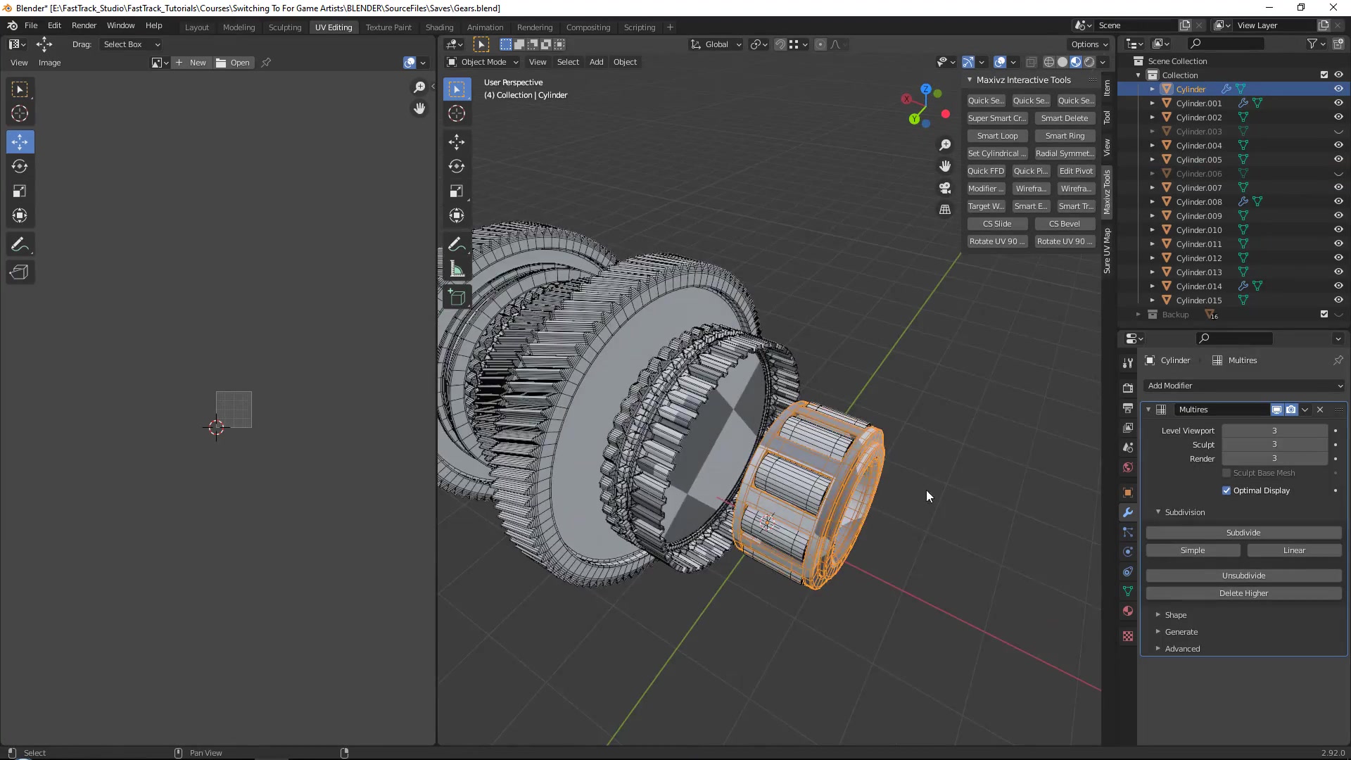Image resolution: width=1351 pixels, height=760 pixels.
Task: Hide Cylinder.007 in the outliner
Action: (1338, 187)
